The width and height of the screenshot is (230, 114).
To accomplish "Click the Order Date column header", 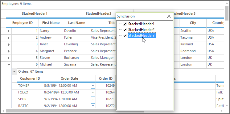I will pos(69,78).
